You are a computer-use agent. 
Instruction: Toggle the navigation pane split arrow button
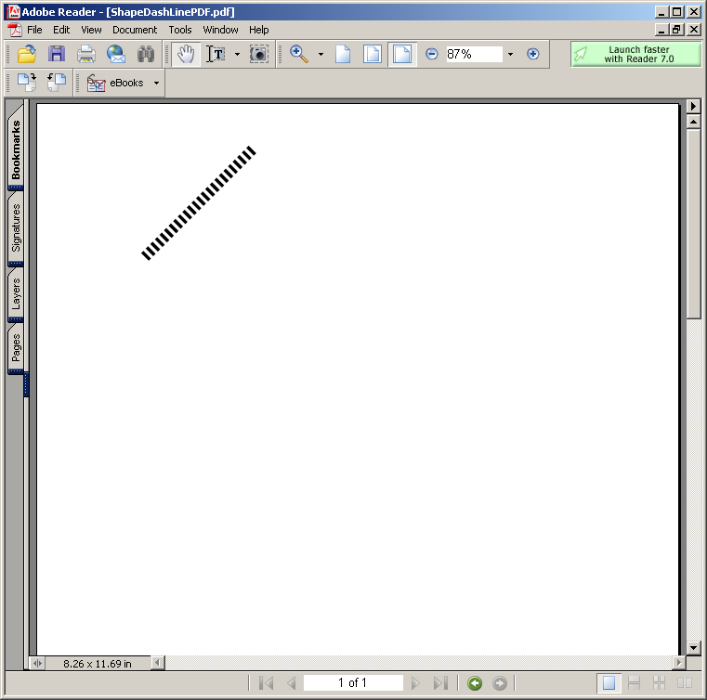pyautogui.click(x=37, y=664)
